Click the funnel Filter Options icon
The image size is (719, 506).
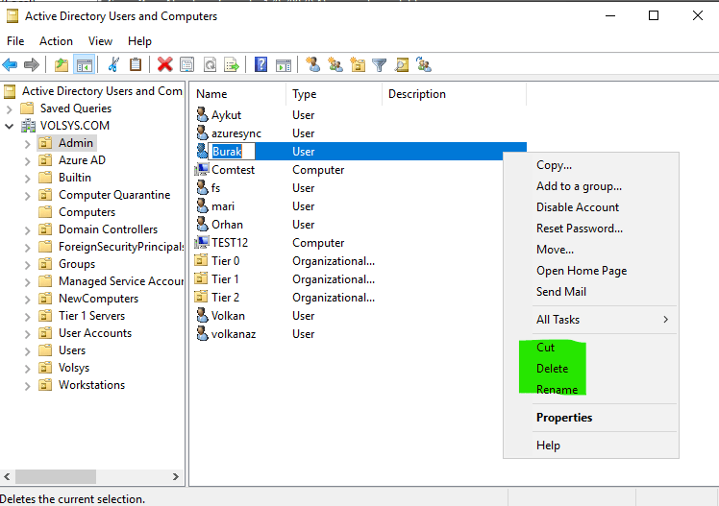pos(380,64)
